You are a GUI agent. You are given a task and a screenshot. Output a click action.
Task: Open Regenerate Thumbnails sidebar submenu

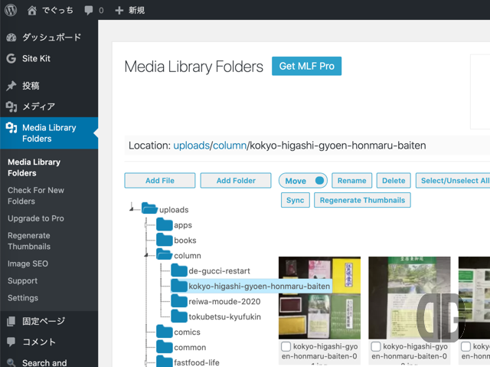click(29, 241)
